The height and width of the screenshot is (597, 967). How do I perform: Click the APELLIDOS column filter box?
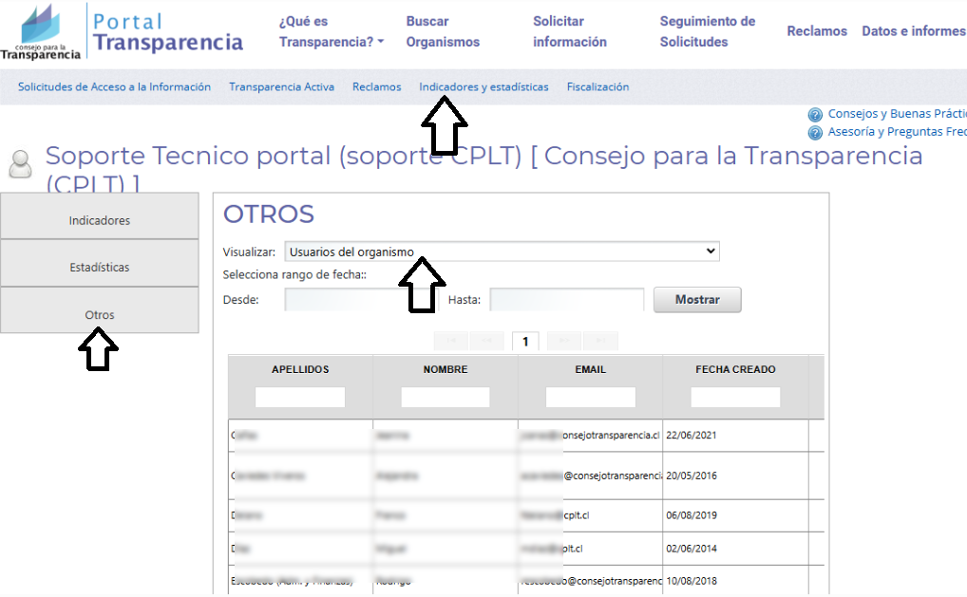point(300,397)
